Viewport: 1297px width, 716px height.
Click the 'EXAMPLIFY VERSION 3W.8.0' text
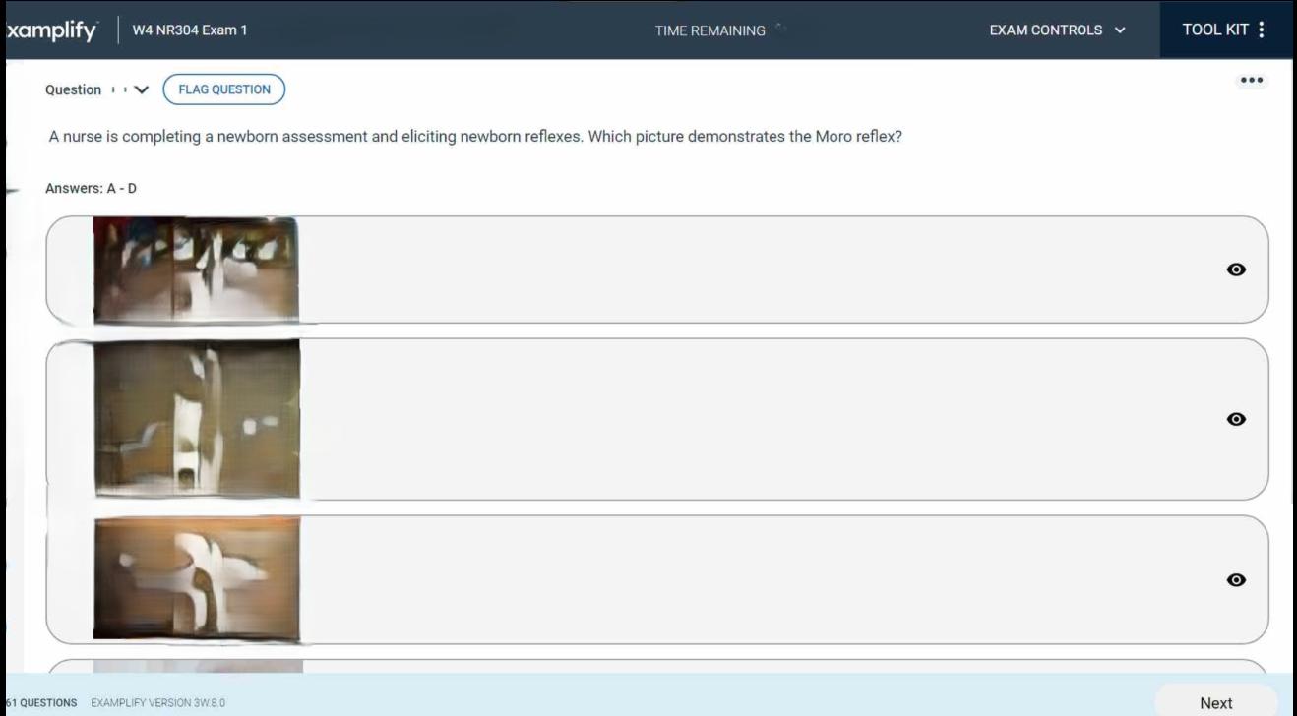coord(157,703)
